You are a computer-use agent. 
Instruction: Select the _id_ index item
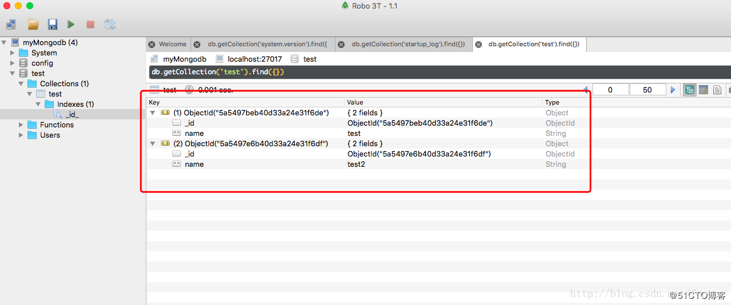point(72,114)
